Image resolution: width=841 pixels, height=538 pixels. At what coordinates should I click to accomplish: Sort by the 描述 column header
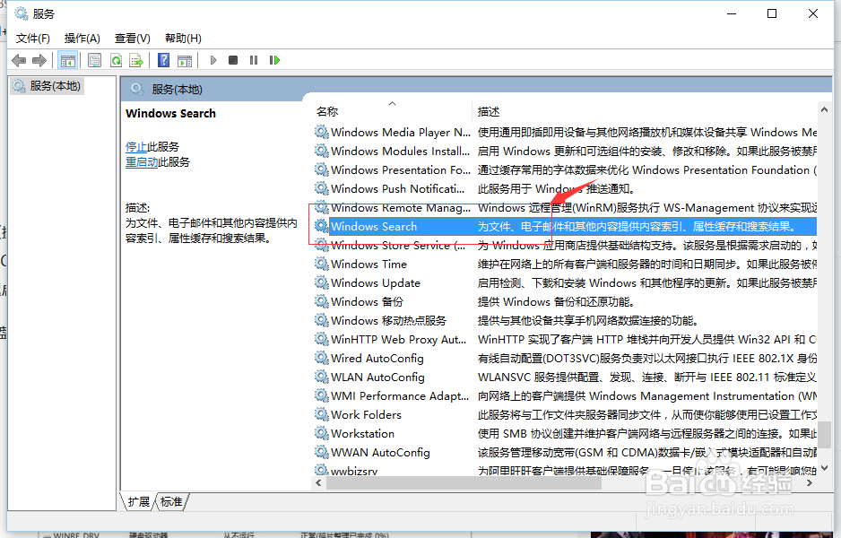click(488, 111)
